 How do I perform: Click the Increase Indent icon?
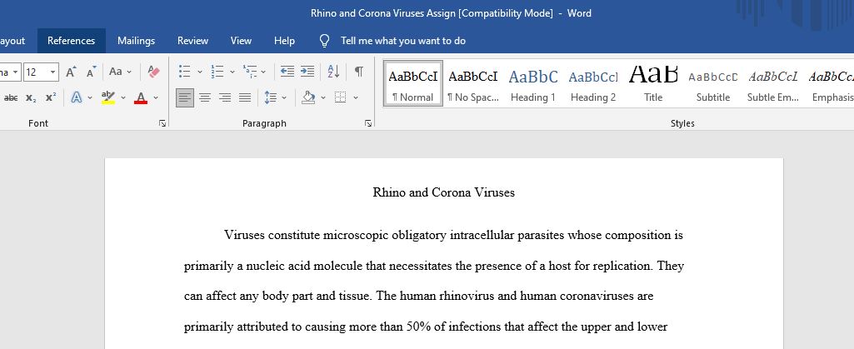coord(307,72)
